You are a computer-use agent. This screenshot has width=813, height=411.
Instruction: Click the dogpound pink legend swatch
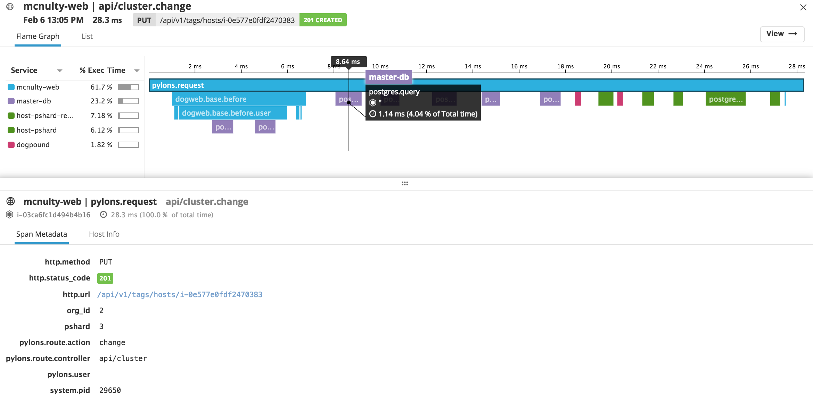[11, 145]
